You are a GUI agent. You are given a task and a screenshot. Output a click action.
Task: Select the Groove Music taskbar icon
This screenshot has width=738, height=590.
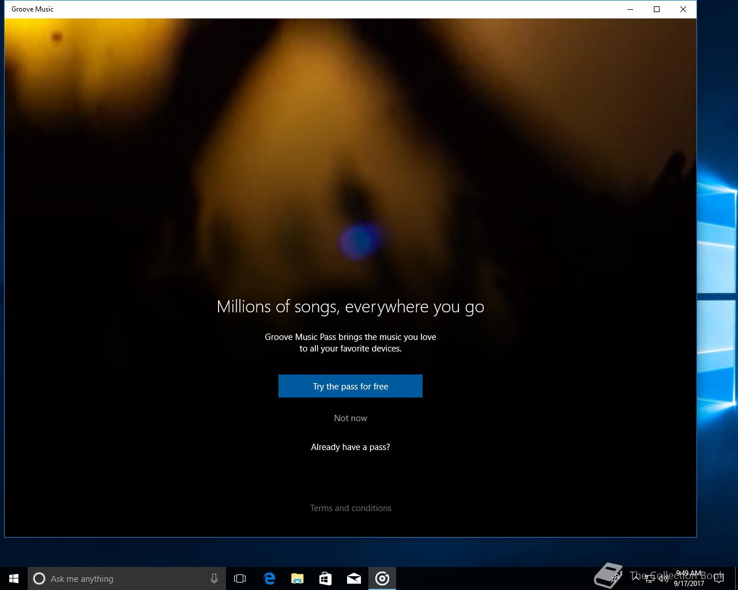(382, 578)
